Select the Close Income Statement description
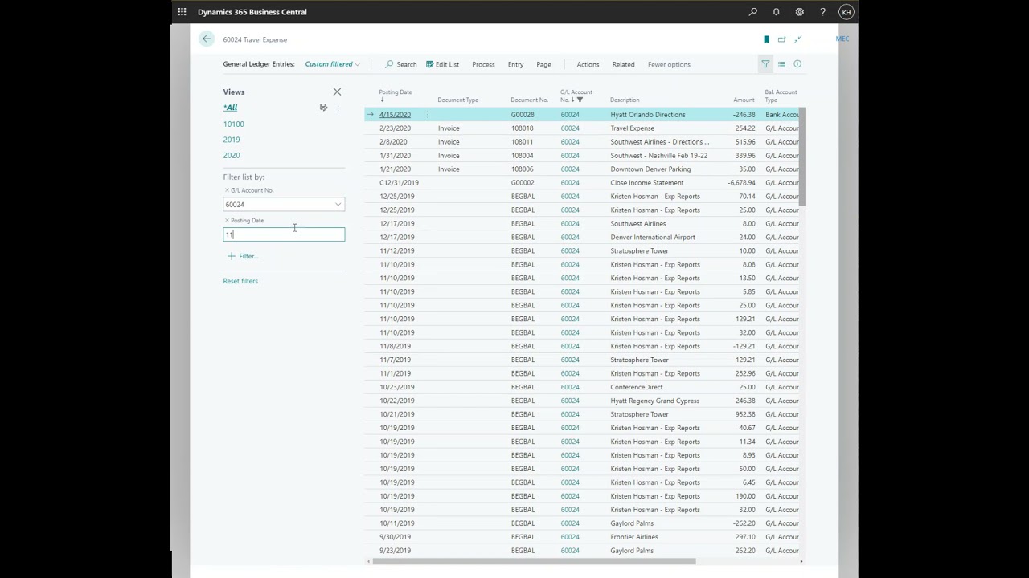1029x578 pixels. [647, 183]
